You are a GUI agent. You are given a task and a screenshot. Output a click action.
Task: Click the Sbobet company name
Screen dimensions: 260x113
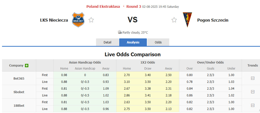[19, 92]
